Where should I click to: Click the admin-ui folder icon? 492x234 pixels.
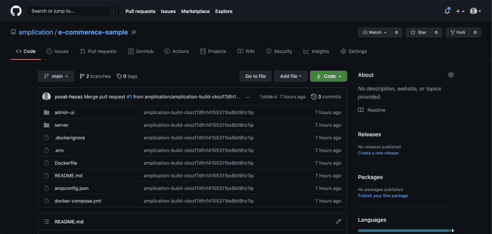pyautogui.click(x=46, y=112)
